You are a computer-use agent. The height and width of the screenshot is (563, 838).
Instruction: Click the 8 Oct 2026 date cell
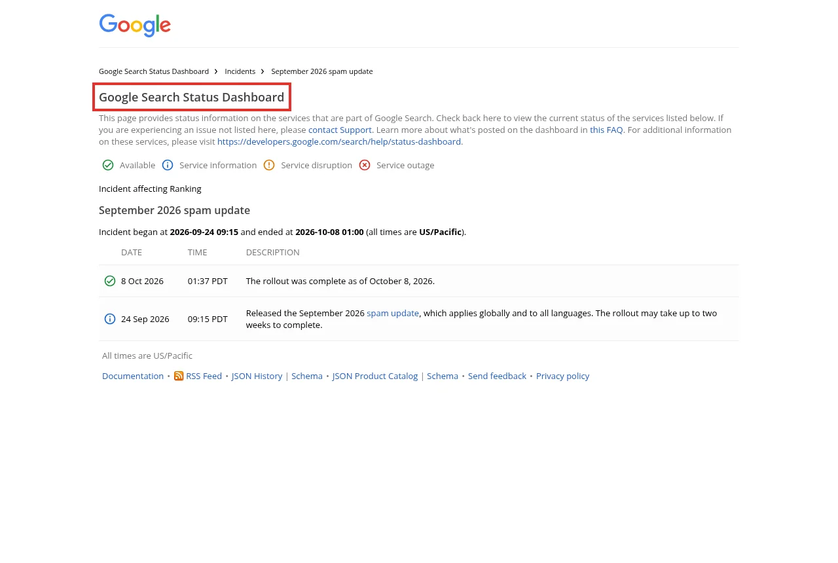[x=142, y=281]
